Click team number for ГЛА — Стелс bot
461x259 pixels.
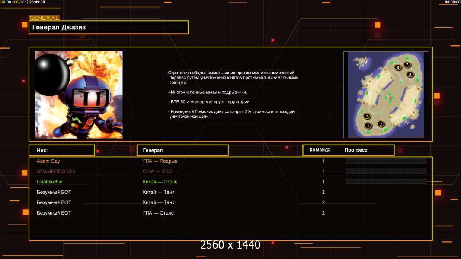tap(323, 213)
